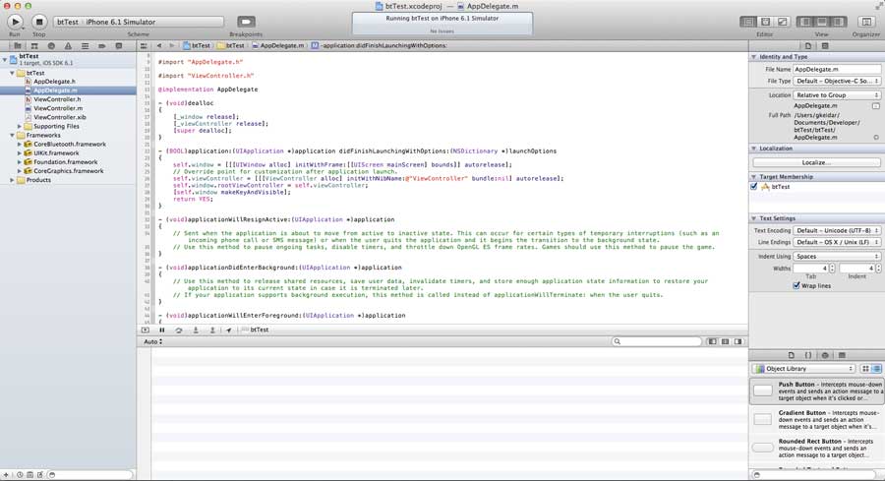Click AppDelegate.m in the jump bar
885x481 pixels.
point(280,45)
